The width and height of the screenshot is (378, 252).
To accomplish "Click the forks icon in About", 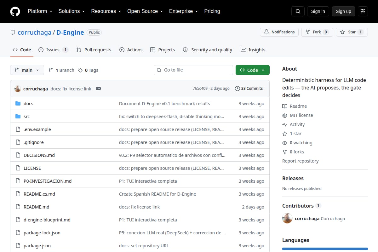I will [285, 152].
